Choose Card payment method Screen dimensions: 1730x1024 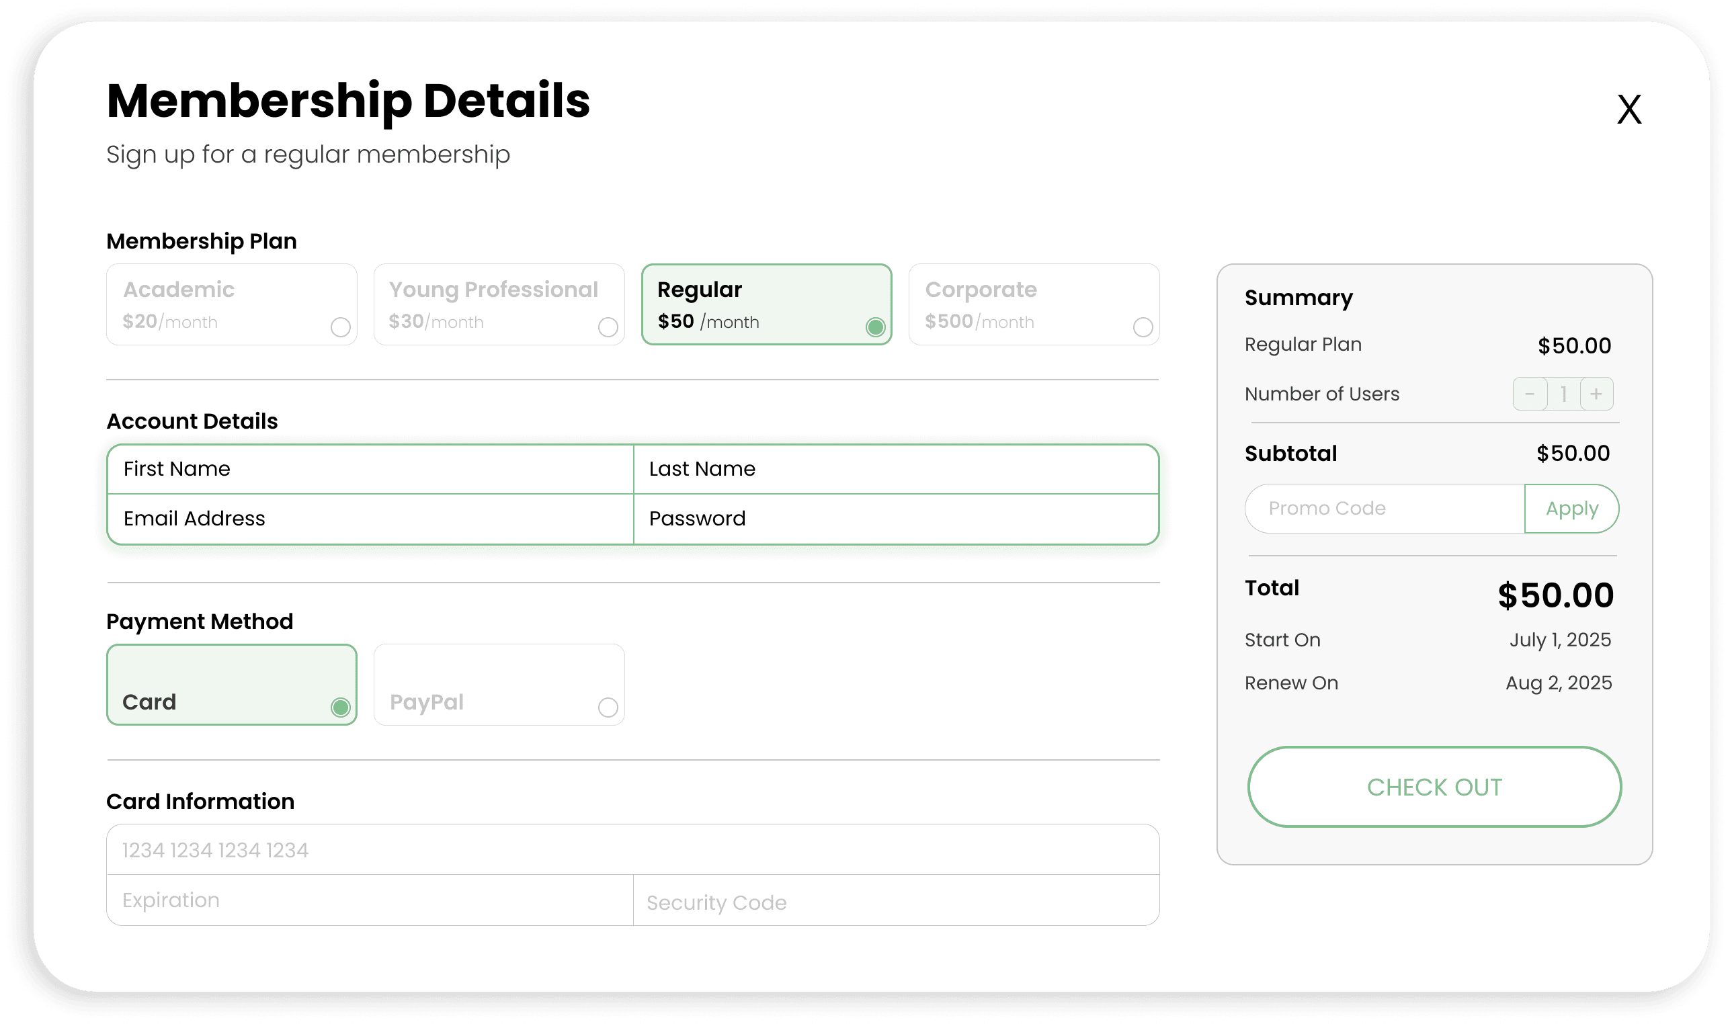[231, 685]
